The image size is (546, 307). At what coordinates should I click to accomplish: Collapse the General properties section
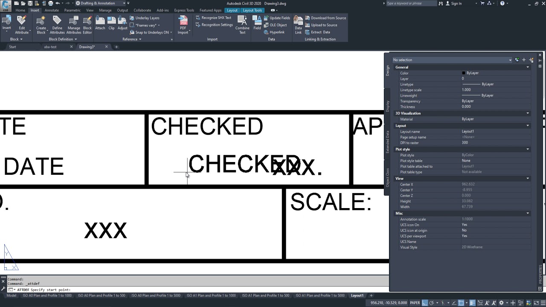coord(528,67)
